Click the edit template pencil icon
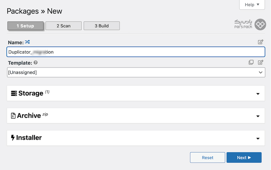271x170 pixels. tap(260, 62)
